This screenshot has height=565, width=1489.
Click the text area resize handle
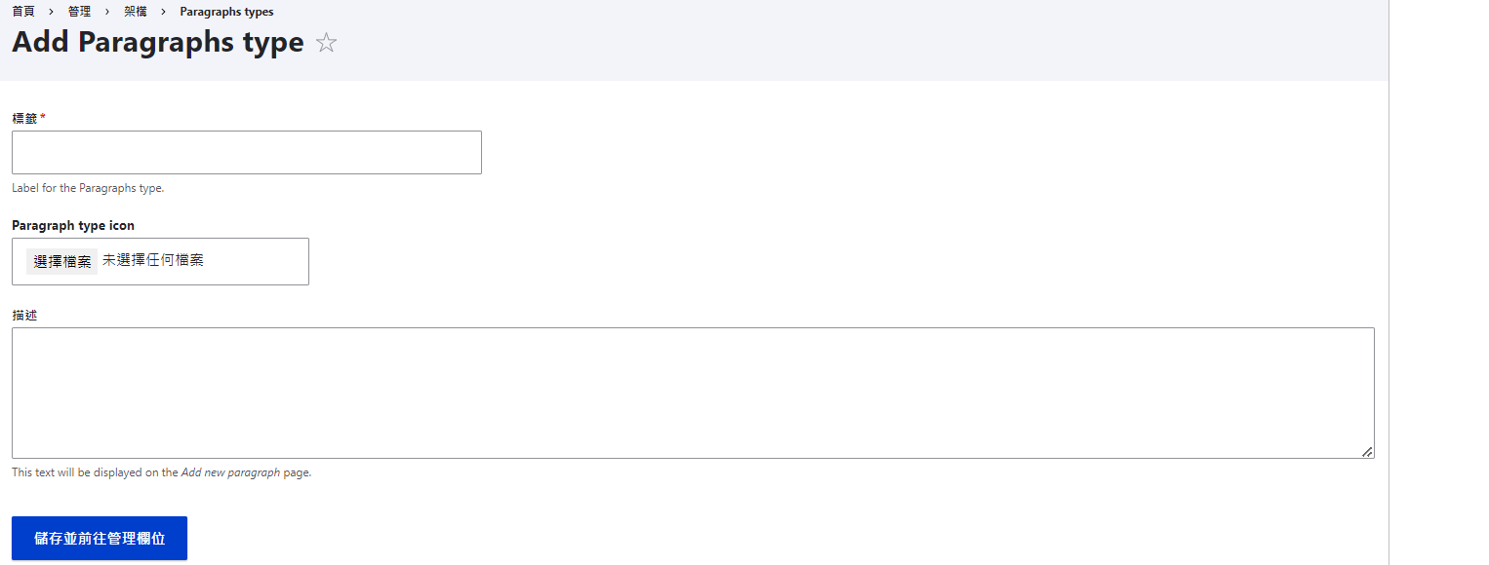coord(1367,451)
